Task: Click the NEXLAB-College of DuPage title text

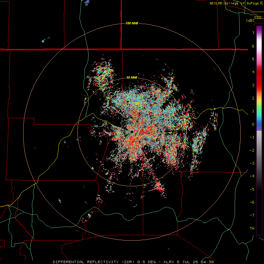Action: 234,3
